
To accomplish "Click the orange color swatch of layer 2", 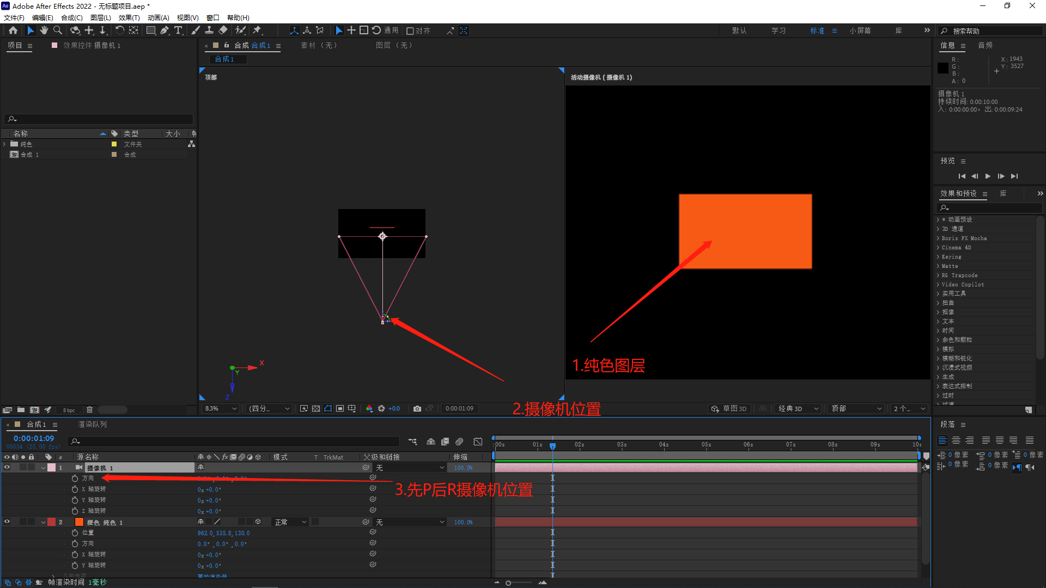I will (x=79, y=522).
